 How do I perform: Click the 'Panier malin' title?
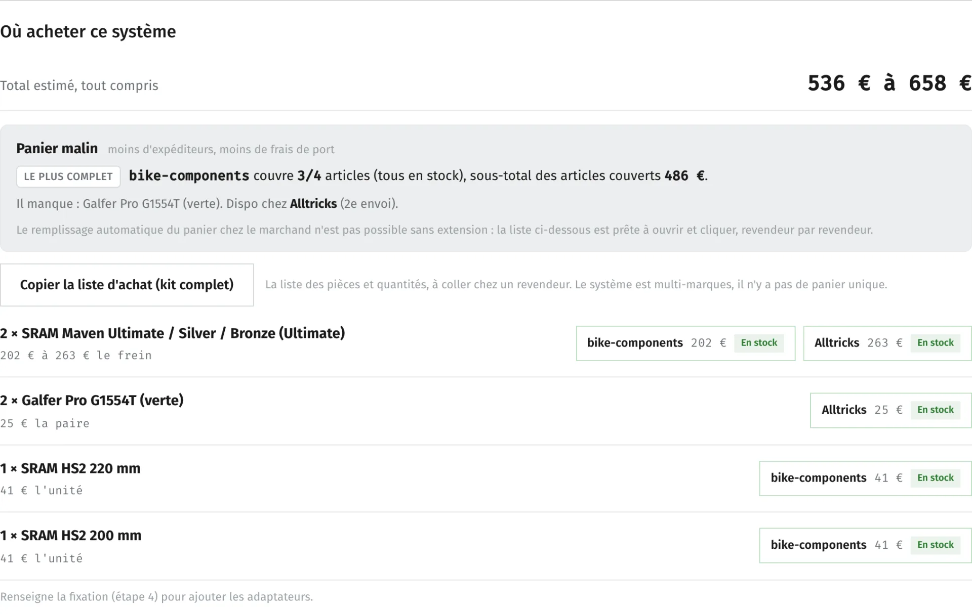57,148
